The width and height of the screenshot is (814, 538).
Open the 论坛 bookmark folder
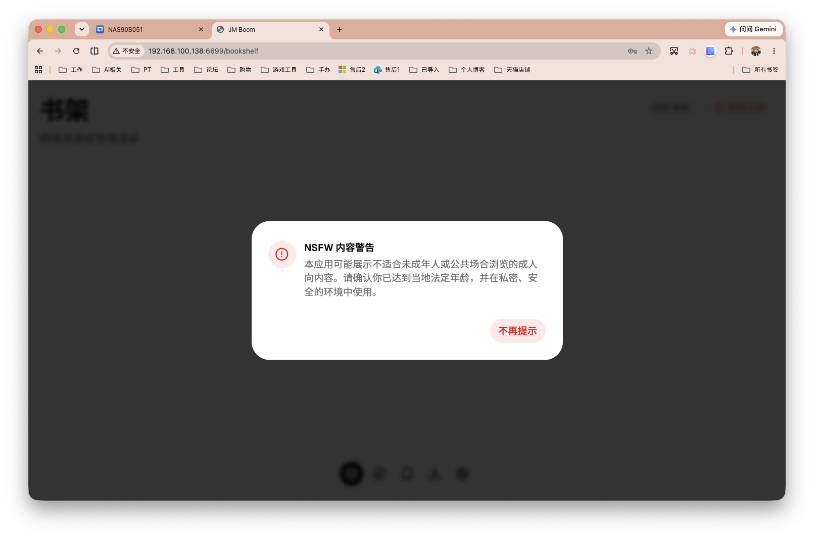click(206, 70)
